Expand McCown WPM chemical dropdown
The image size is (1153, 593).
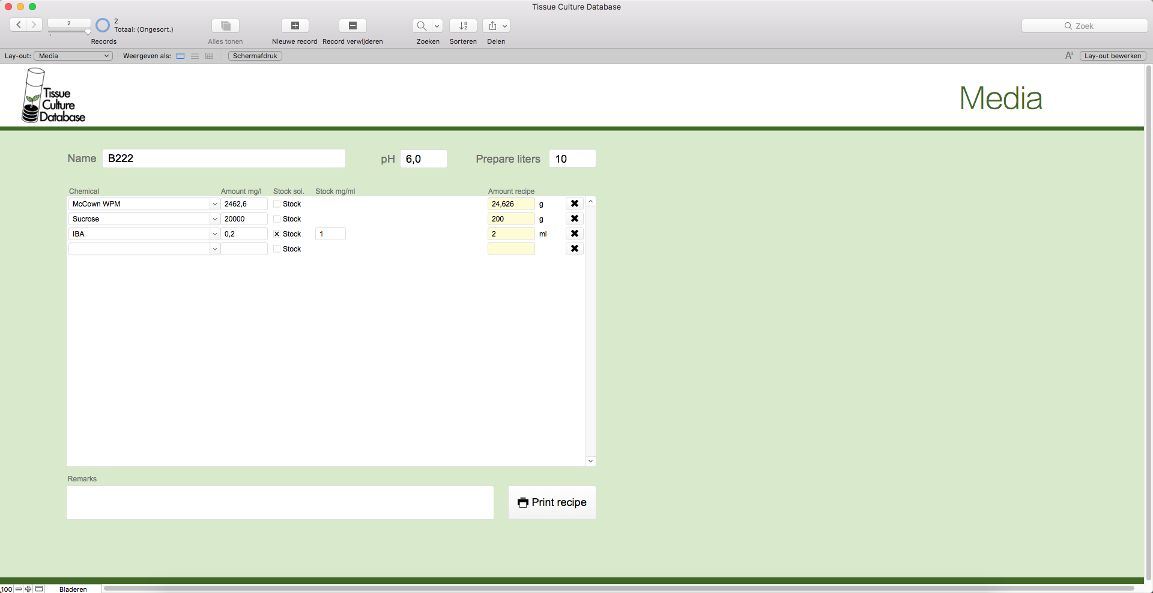[214, 204]
